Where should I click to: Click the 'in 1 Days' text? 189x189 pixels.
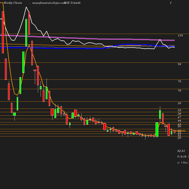tap(183, 163)
